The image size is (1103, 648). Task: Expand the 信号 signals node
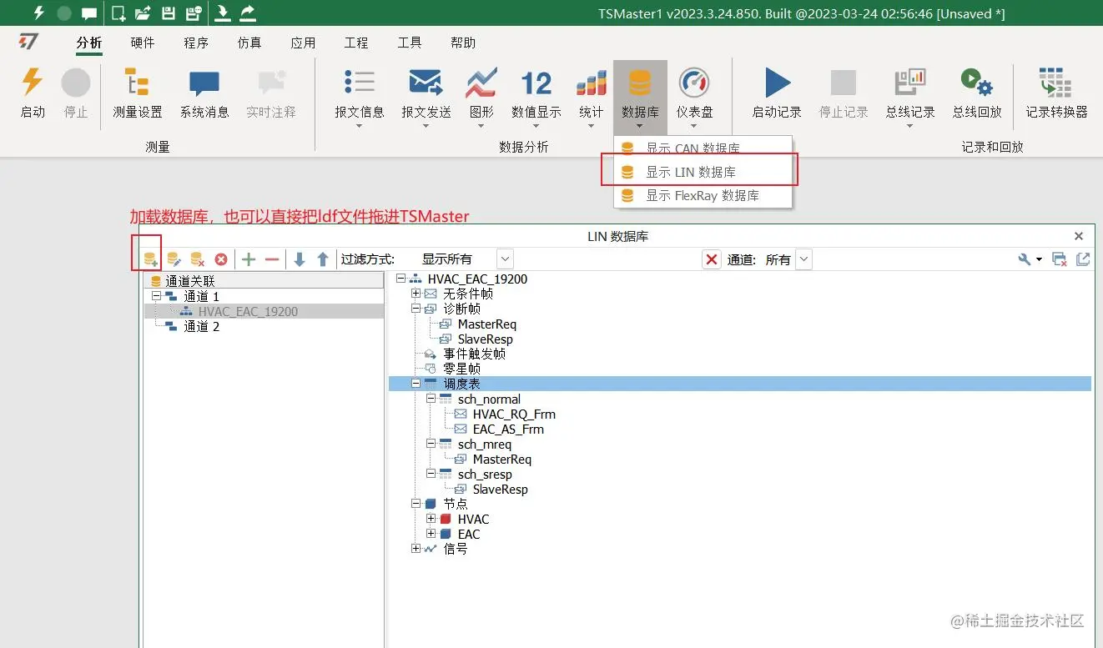pos(416,549)
